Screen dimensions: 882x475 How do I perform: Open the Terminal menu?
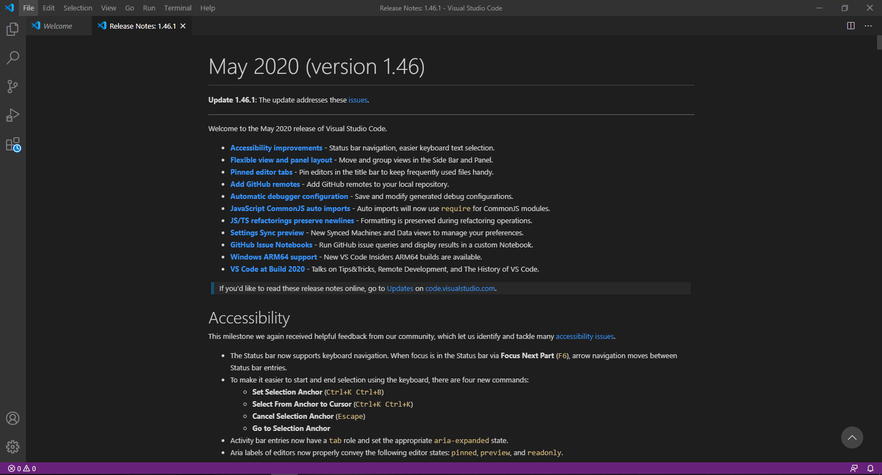click(178, 8)
